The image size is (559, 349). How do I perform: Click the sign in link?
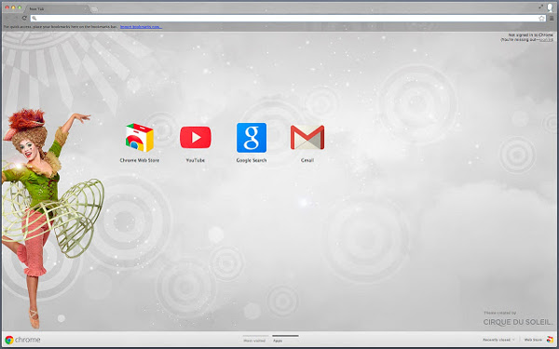click(x=546, y=40)
